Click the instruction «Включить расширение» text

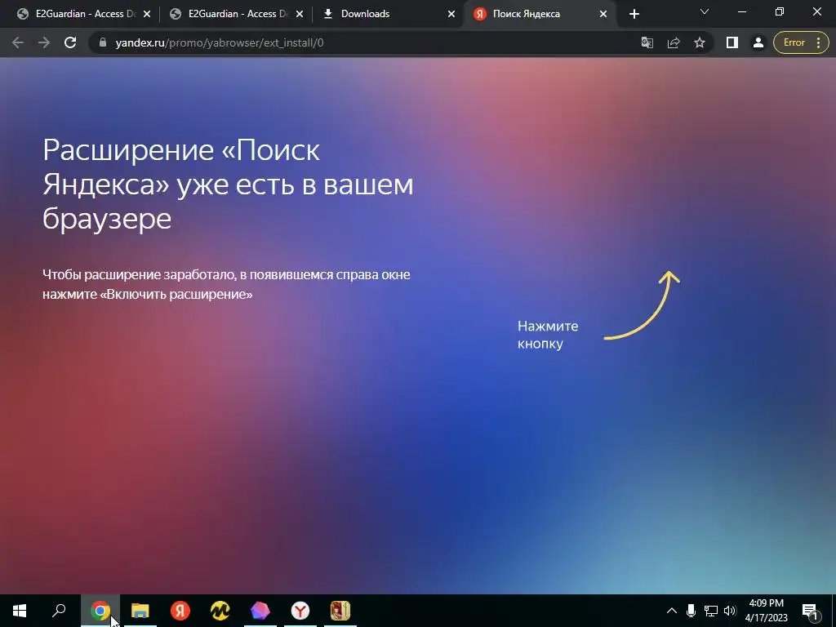(176, 294)
